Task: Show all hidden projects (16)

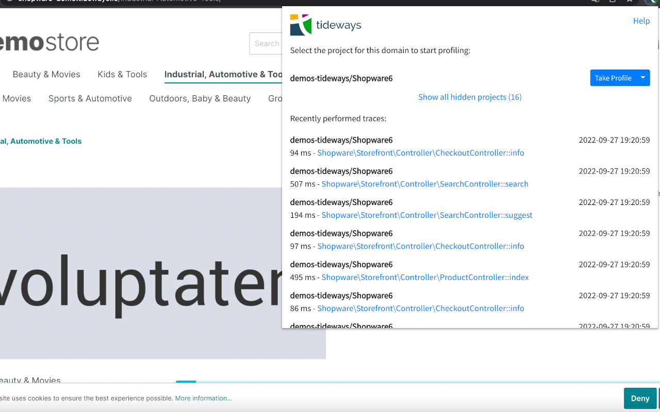Action: [x=470, y=97]
